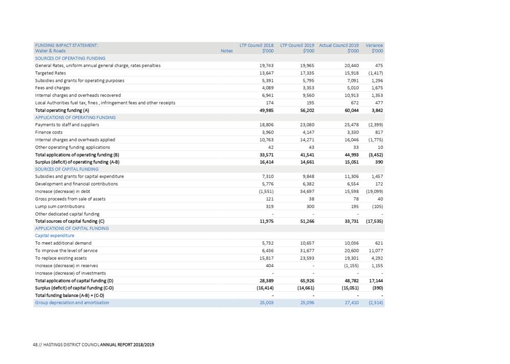
Task: Click 'Total applications of capital funding (D)' label
Action: [x=74, y=281]
